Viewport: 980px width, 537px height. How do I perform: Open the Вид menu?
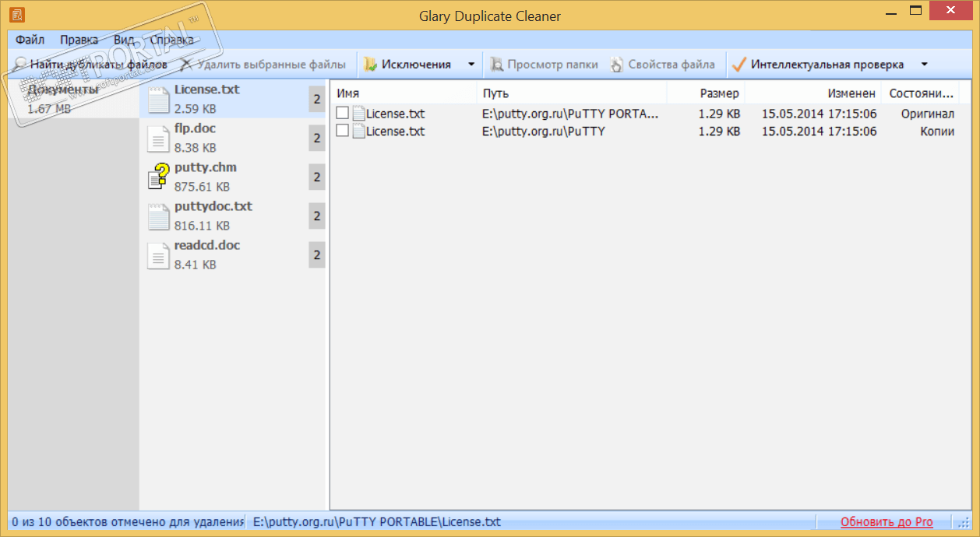point(124,40)
